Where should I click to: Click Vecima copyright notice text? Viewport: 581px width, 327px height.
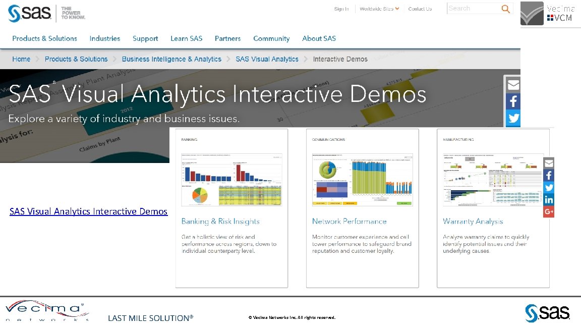(292, 317)
